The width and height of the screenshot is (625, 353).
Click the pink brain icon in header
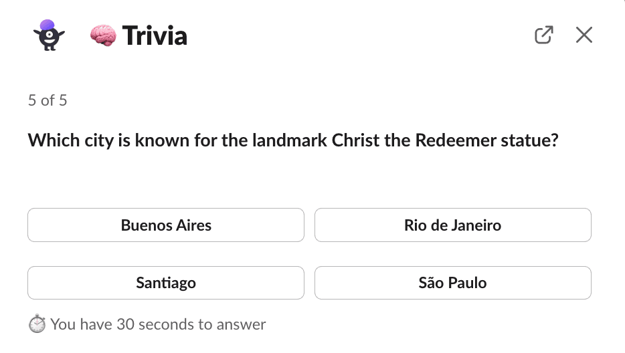[x=103, y=35]
